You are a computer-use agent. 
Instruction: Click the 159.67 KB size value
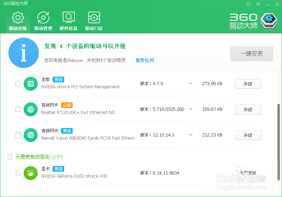212,109
